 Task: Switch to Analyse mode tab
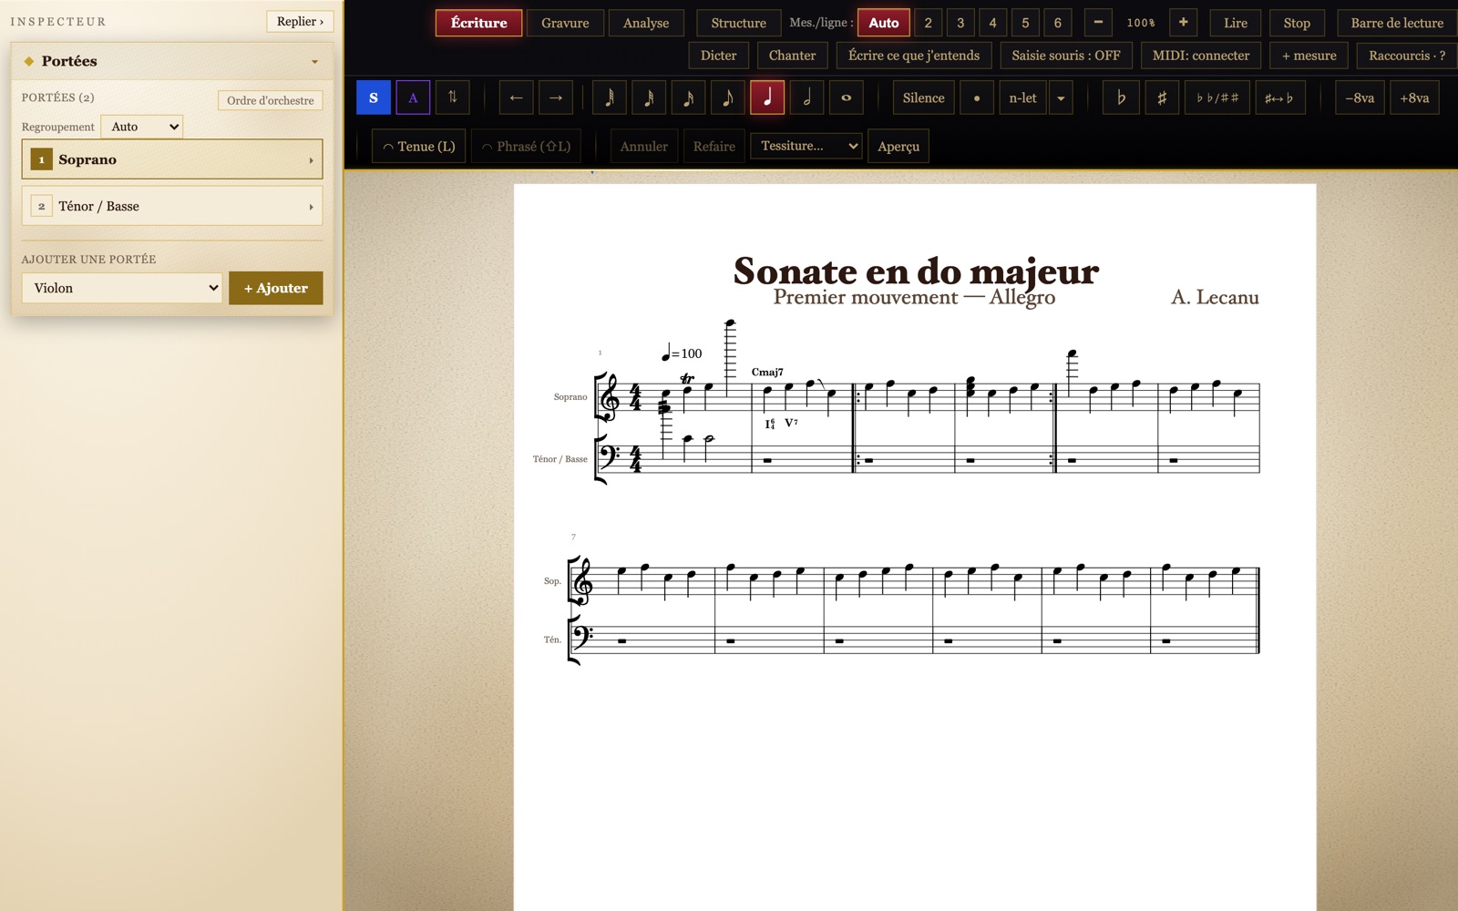646,23
